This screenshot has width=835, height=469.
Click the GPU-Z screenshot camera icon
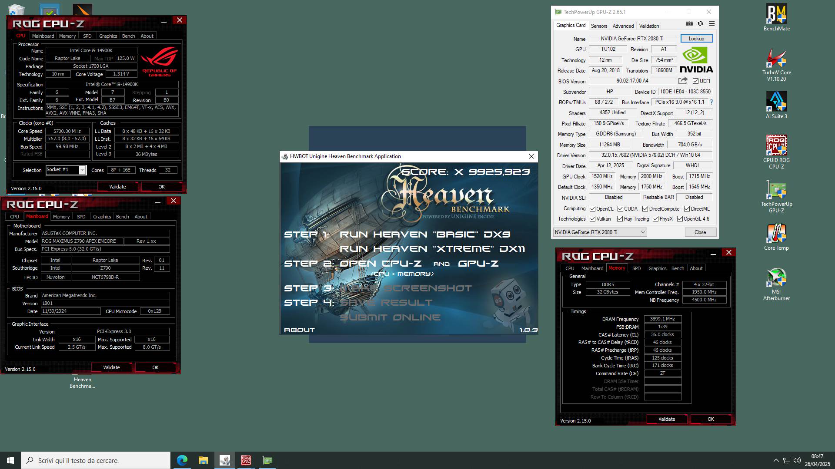689,23
